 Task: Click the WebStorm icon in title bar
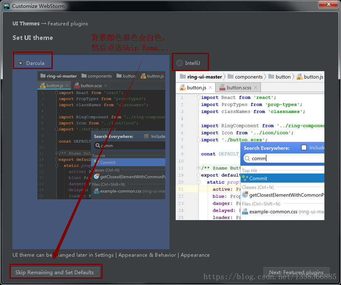pyautogui.click(x=7, y=6)
